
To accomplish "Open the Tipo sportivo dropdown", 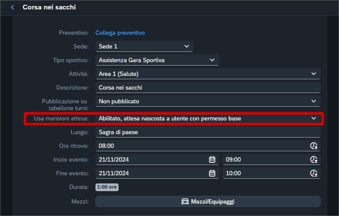I will (x=212, y=60).
